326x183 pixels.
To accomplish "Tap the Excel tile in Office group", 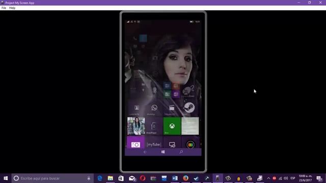I will (167, 95).
